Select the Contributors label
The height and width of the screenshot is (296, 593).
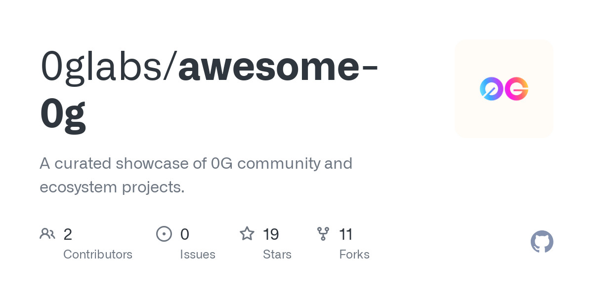click(98, 255)
